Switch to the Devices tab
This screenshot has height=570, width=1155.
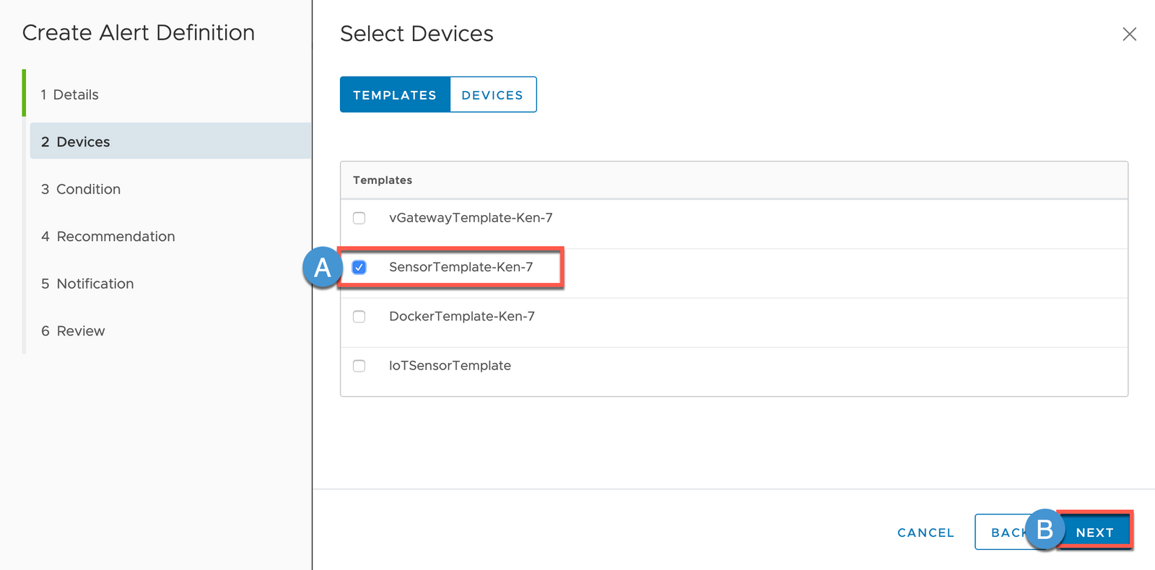[492, 95]
